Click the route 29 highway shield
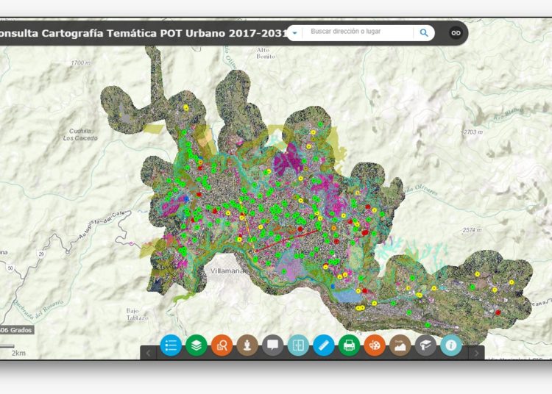This screenshot has height=394, width=552. [41, 254]
